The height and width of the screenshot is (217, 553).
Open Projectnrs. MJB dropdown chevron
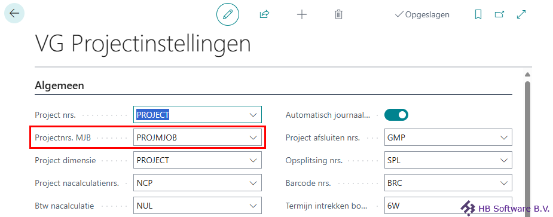click(253, 137)
